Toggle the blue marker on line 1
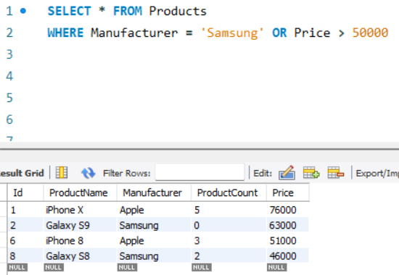Image resolution: width=399 pixels, height=275 pixels. 23,11
